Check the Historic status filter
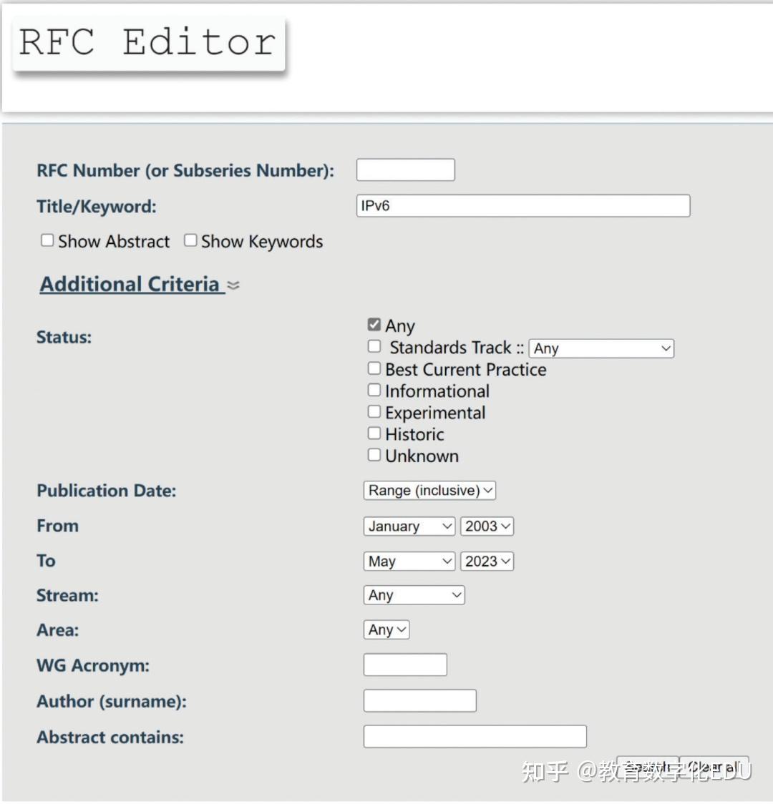Screen dimensions: 773x804 click(374, 432)
